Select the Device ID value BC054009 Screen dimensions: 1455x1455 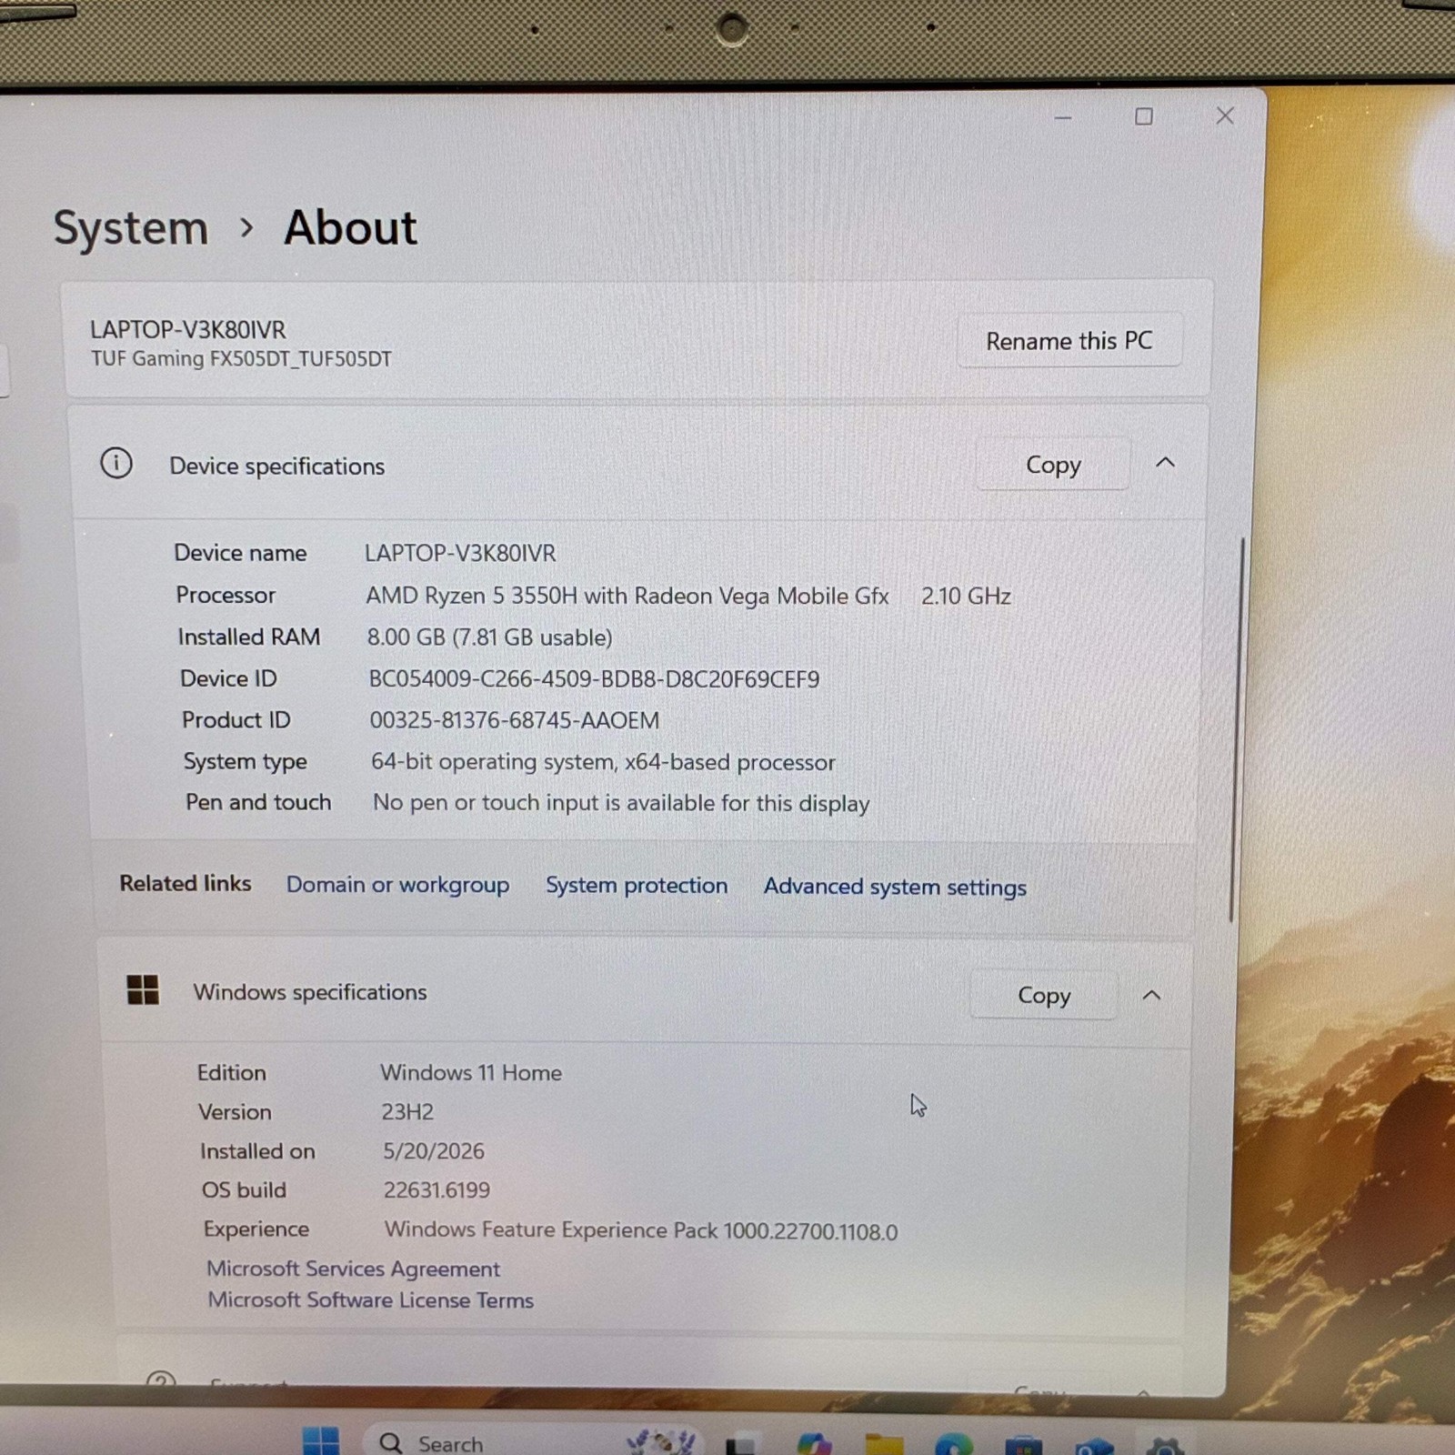coord(594,679)
